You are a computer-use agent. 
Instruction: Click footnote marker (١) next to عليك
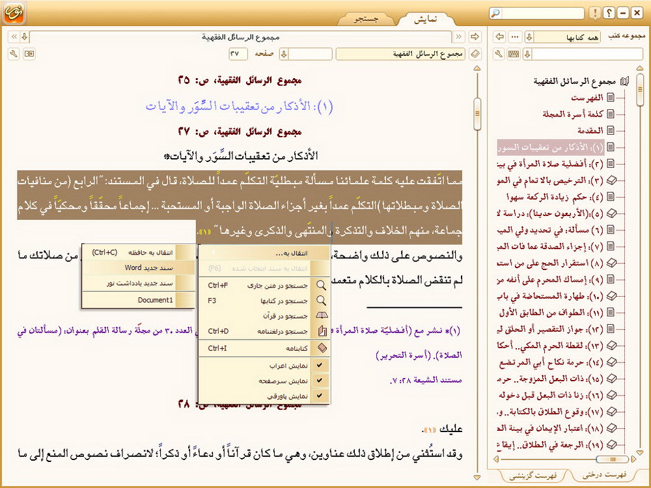(x=430, y=429)
